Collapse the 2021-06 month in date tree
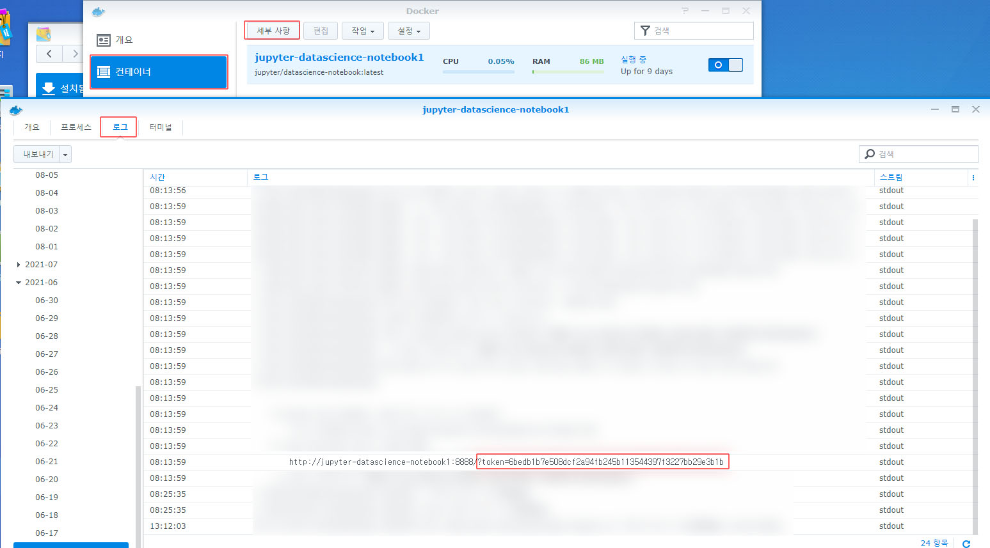 click(19, 283)
